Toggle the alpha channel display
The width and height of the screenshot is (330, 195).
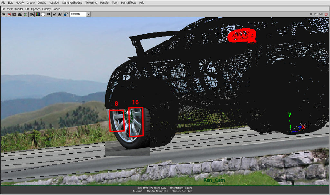(x=43, y=14)
